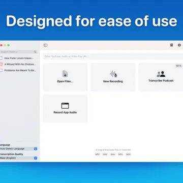Viewport: 183px width, 183px height.
Task: Open 'How Pieter Levels Makes...' history item
Action: coord(18,58)
